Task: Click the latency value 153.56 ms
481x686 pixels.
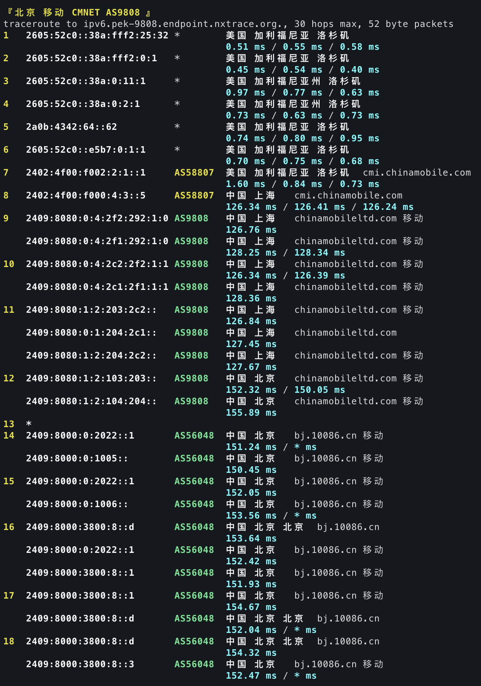Action: tap(251, 516)
